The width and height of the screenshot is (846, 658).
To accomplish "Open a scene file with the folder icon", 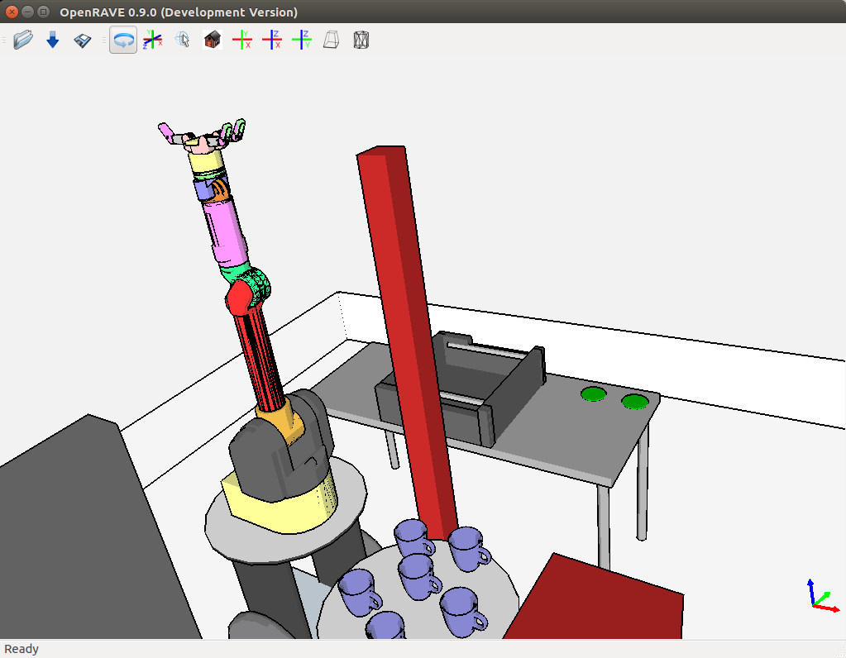I will pyautogui.click(x=23, y=40).
